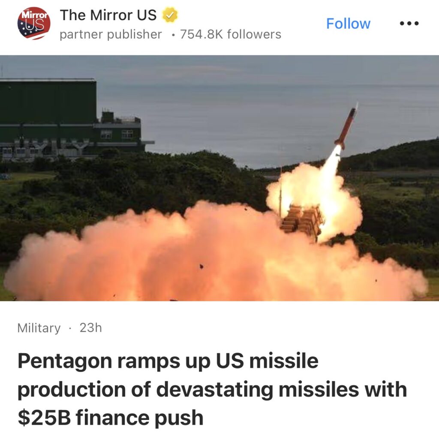439x438 pixels.
Task: Click the sea horizon in the photo
Action: [266, 85]
